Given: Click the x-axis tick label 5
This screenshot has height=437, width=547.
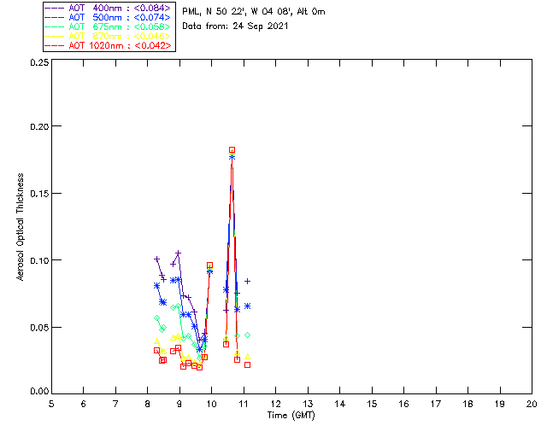Looking at the screenshot, I should click(51, 404).
